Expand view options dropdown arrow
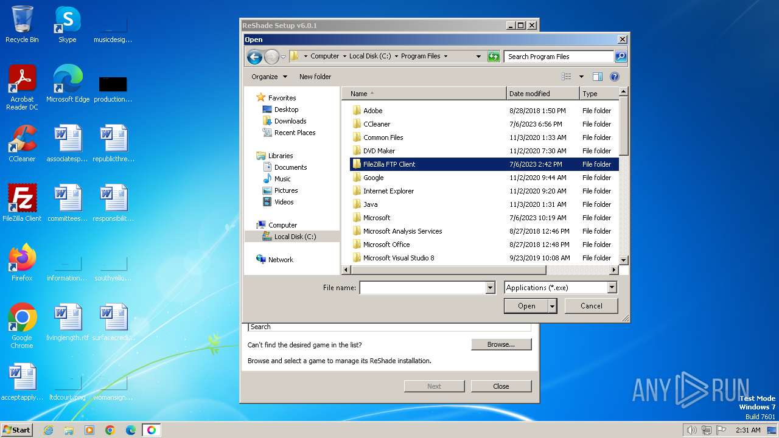This screenshot has height=438, width=779. pyautogui.click(x=581, y=77)
